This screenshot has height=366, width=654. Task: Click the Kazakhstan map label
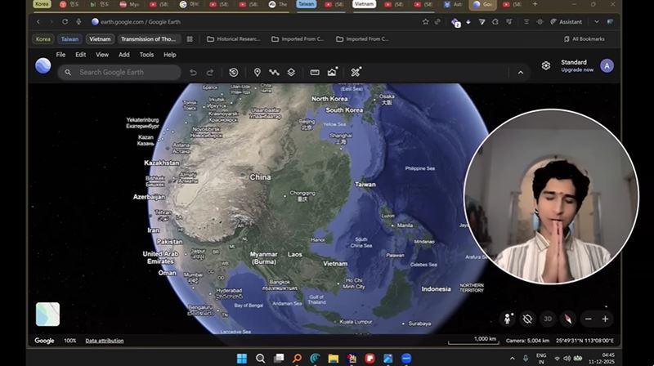(x=161, y=163)
